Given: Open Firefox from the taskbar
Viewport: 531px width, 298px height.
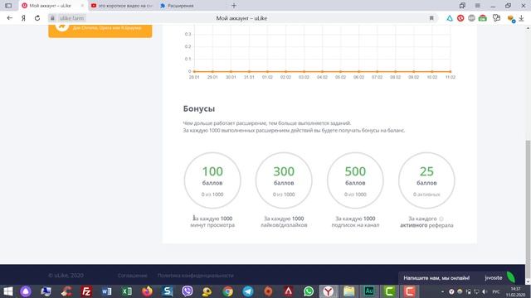Looking at the screenshot, I should click(x=147, y=291).
